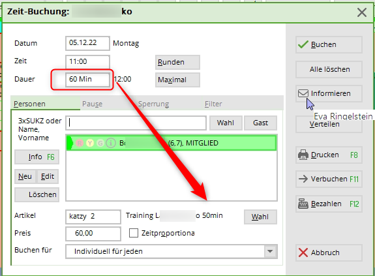Click the Wahl button next to Artikel
375x276 pixels.
[x=260, y=217]
